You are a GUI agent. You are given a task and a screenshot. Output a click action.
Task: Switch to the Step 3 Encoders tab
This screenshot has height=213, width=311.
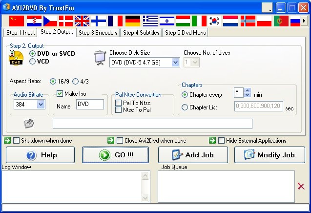(98, 33)
